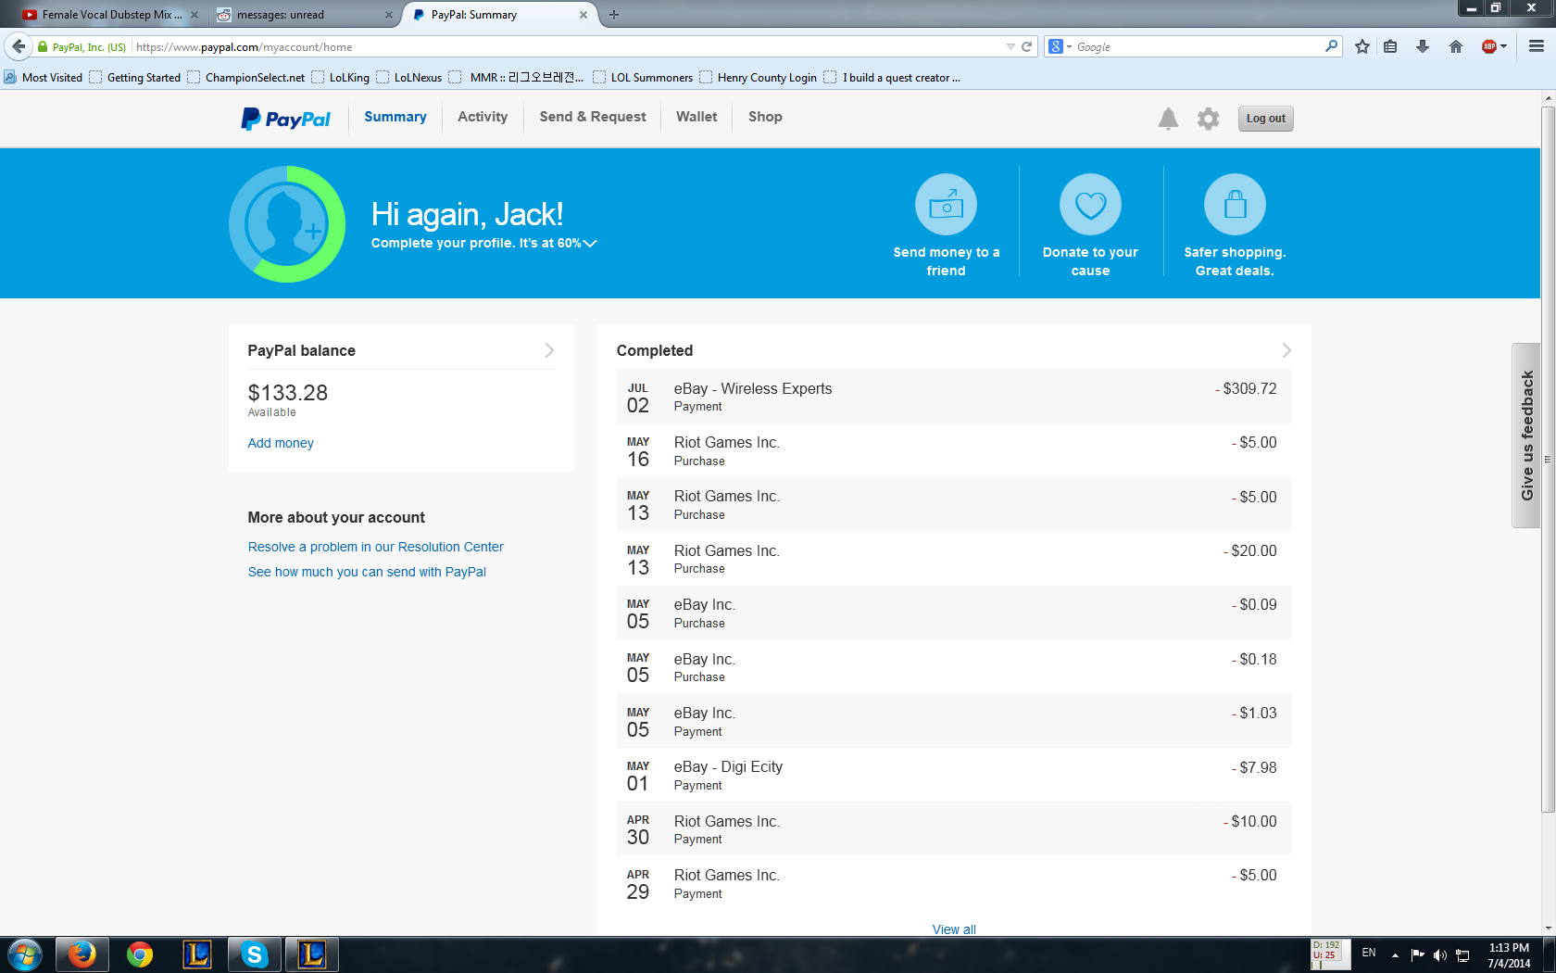Expand the PayPal balance arrow
Image resolution: width=1556 pixels, height=973 pixels.
coord(549,350)
